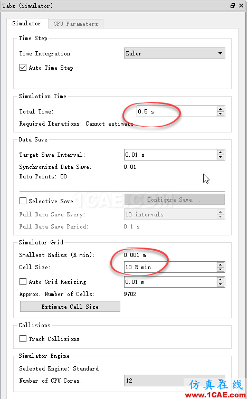The height and width of the screenshot is (399, 248).
Task: Click Selected Engine: Standard text
Action: pos(59,368)
